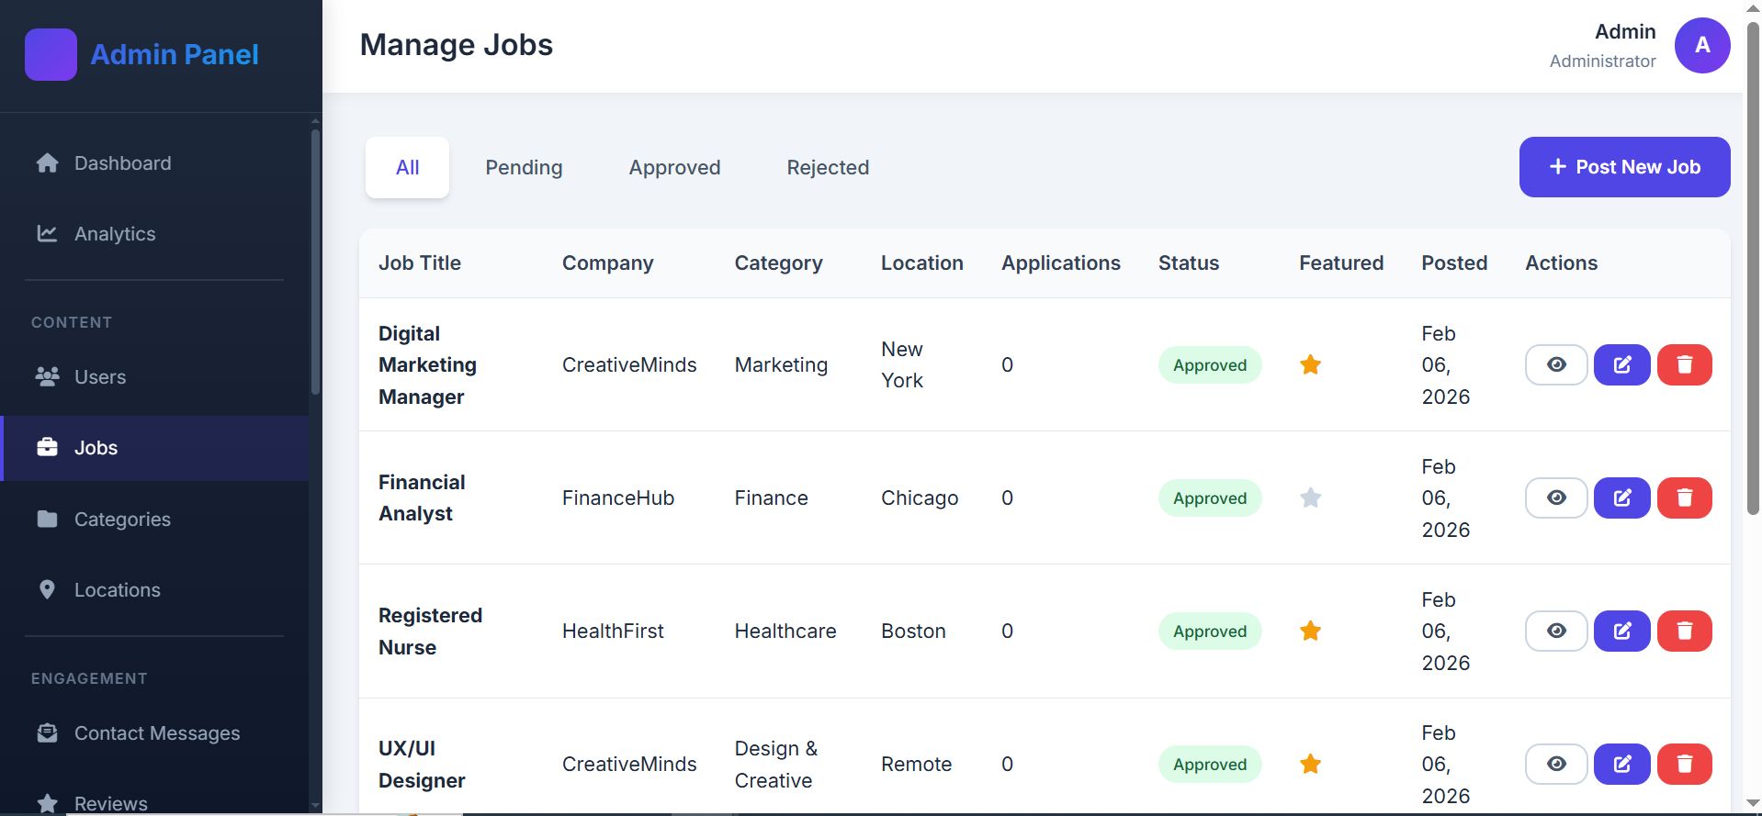The width and height of the screenshot is (1762, 816).
Task: Toggle featured star for Digital Marketing Manager
Action: point(1310,364)
